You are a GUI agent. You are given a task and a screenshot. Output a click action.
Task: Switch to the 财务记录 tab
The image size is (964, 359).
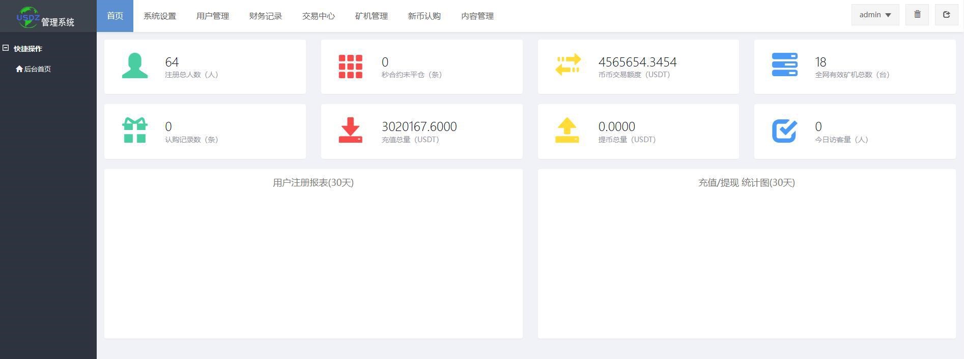coord(266,16)
